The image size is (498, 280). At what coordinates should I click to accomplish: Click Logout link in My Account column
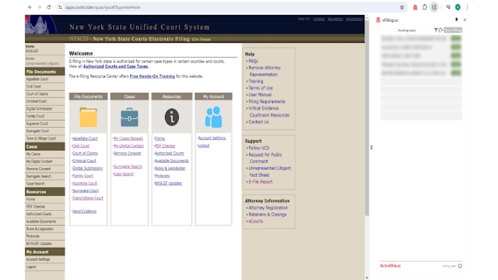coord(204,146)
